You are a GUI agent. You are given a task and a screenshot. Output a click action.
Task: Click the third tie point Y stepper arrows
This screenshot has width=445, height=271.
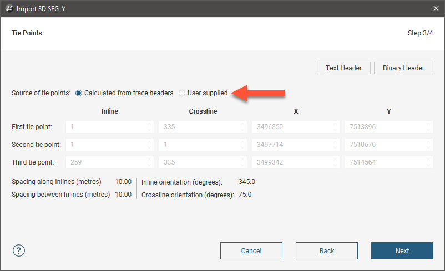(x=429, y=162)
